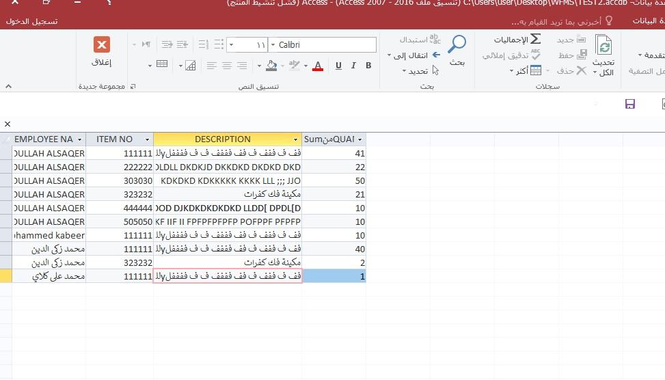The width and height of the screenshot is (665, 380).
Task: Click the background fill bucket icon
Action: click(x=271, y=66)
